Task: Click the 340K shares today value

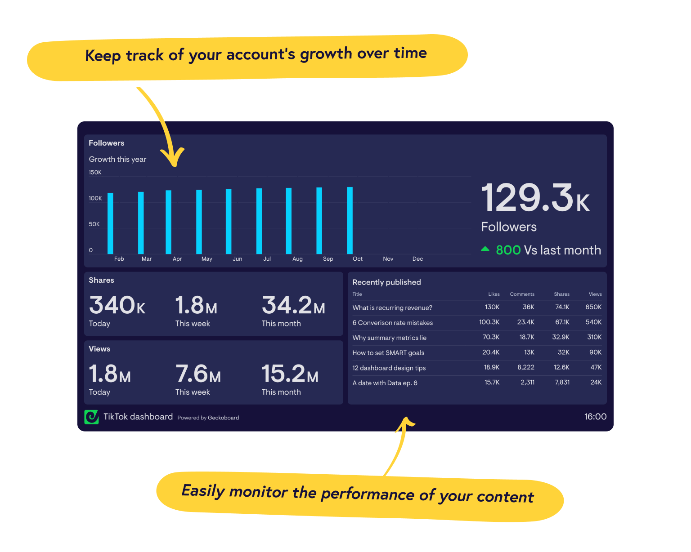Action: (117, 305)
